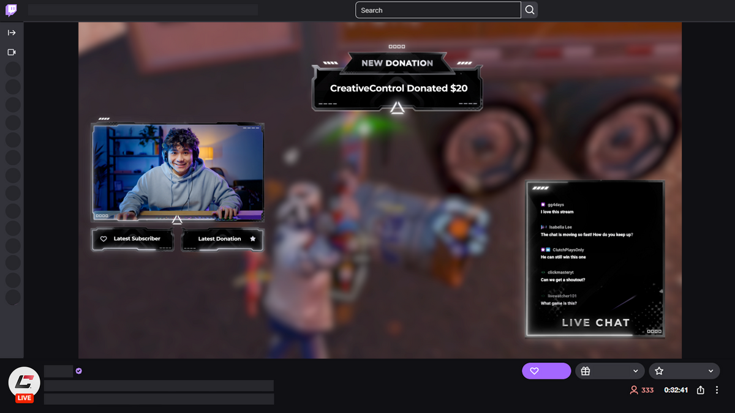Click the camera icon in sidebar

pyautogui.click(x=12, y=53)
